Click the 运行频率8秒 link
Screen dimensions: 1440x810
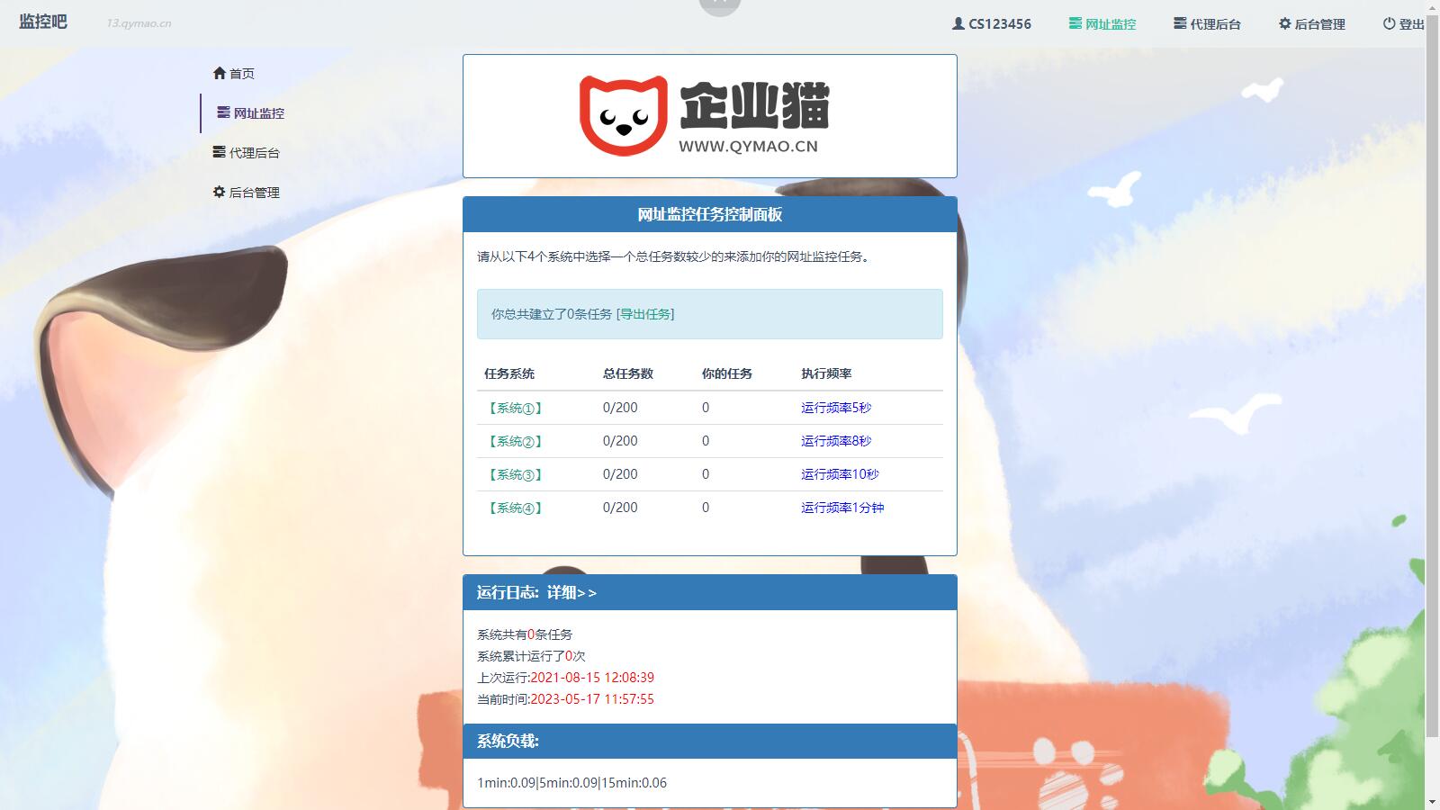point(836,441)
